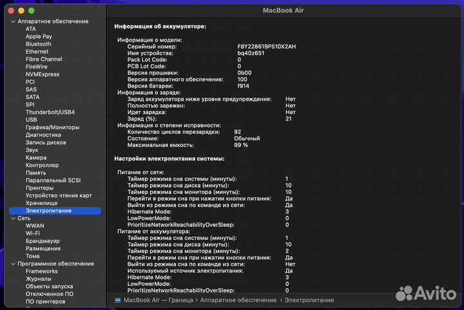Click the device name bq40z651
The image size is (464, 310).
251,53
